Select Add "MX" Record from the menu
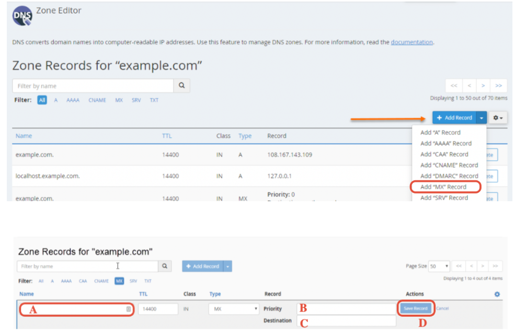514x334 pixels. [x=443, y=187]
